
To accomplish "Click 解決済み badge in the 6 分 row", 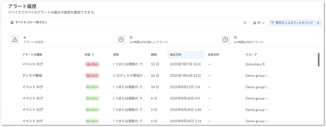I will pos(92,98).
